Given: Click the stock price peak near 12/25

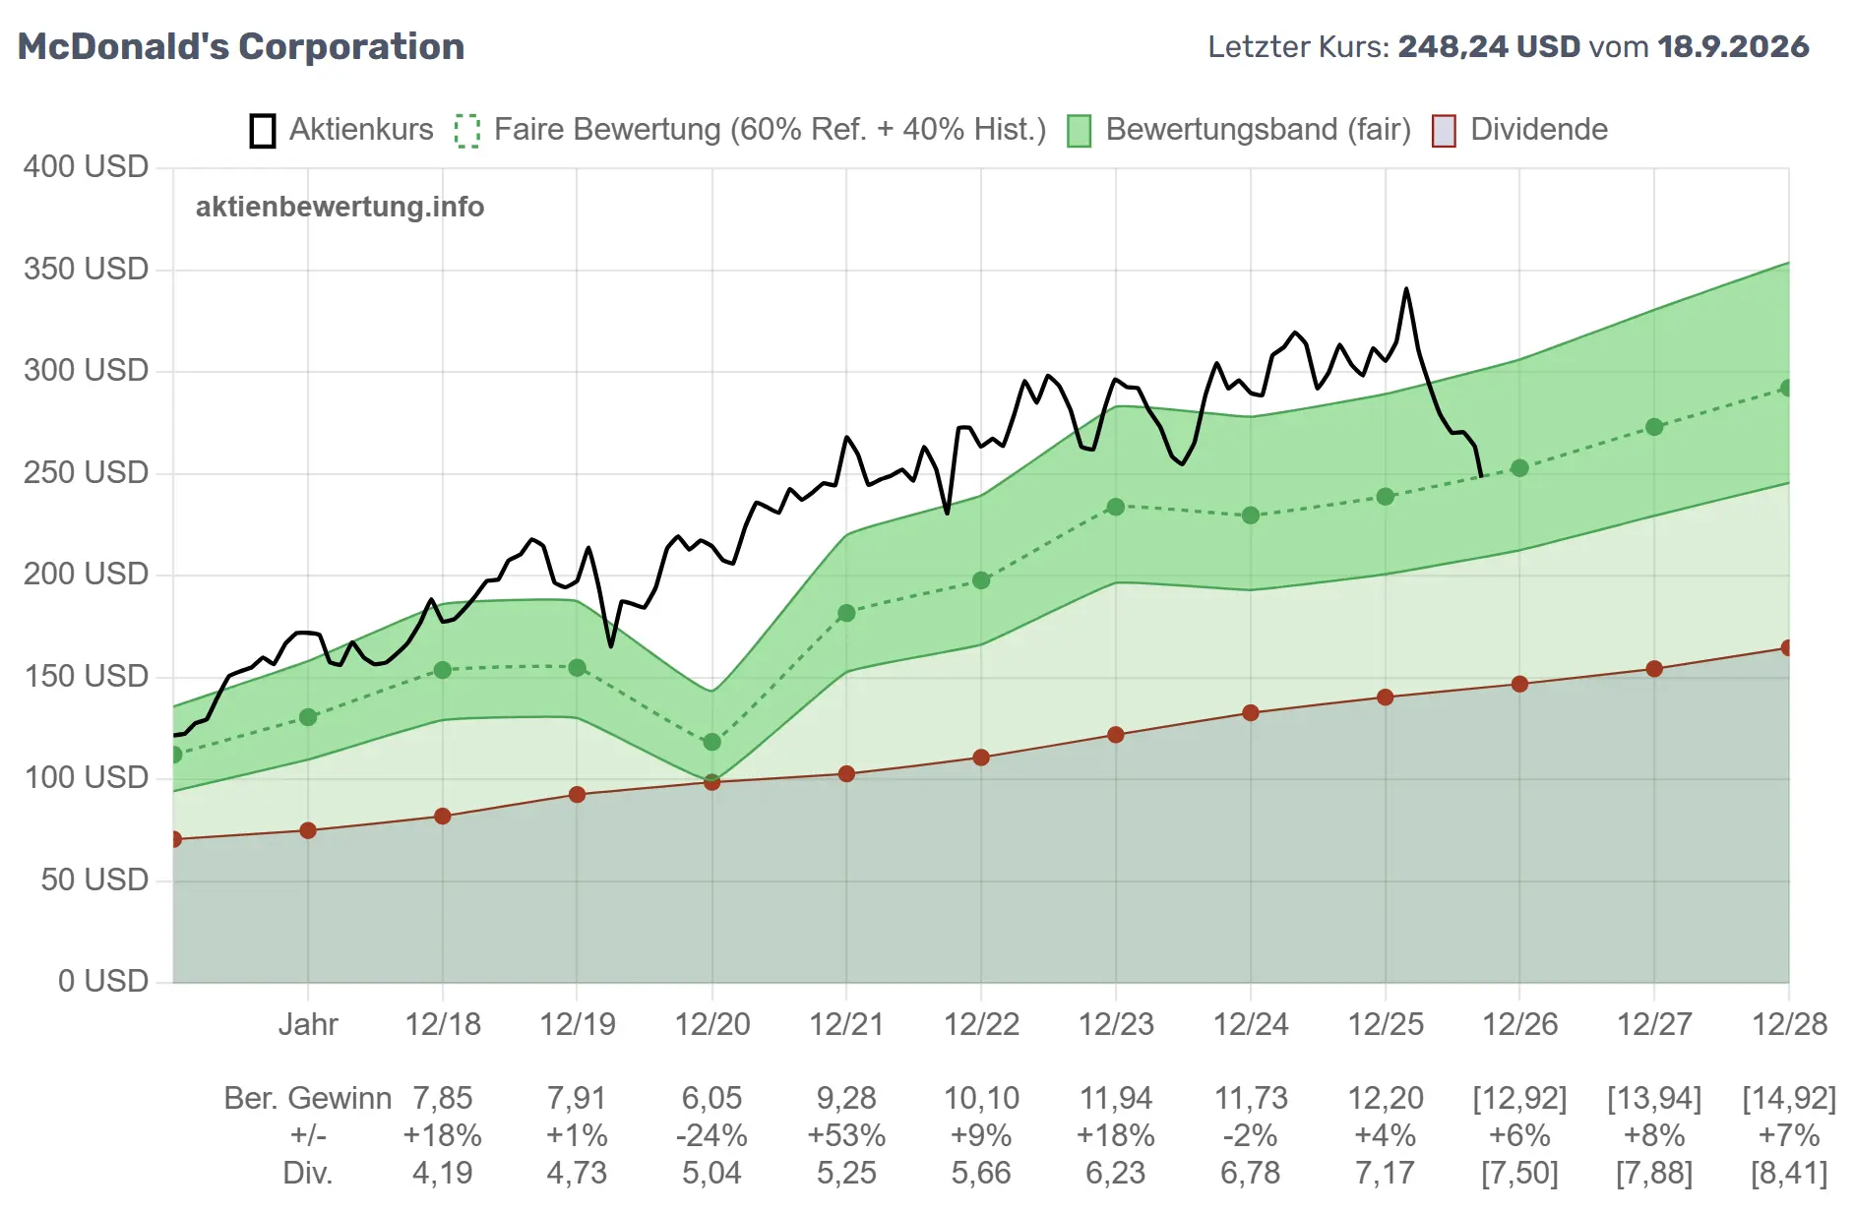Looking at the screenshot, I should tap(1406, 289).
